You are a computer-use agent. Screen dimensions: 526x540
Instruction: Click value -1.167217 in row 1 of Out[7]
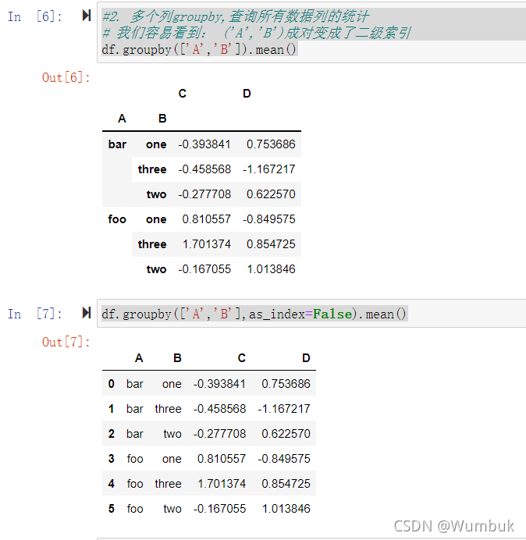(x=284, y=409)
